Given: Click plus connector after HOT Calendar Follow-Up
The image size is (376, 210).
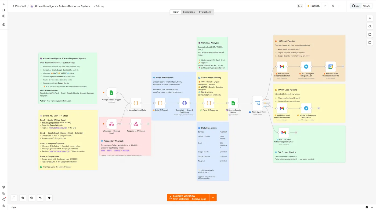Looking at the screenshot, I should 343,67.
